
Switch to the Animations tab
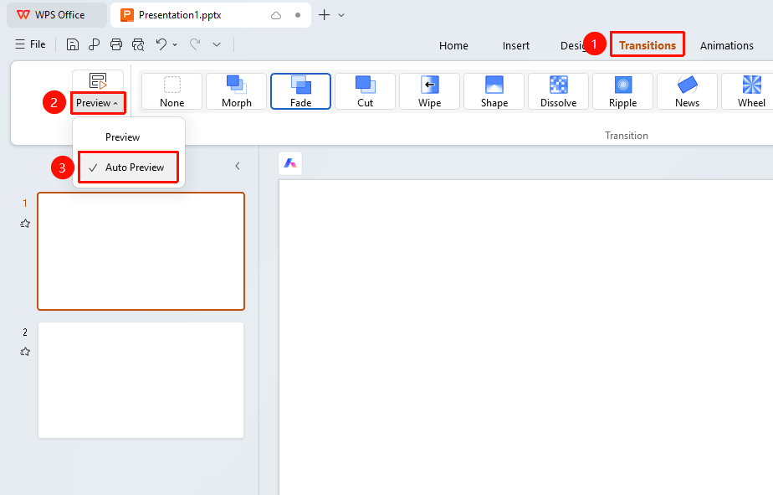point(727,45)
